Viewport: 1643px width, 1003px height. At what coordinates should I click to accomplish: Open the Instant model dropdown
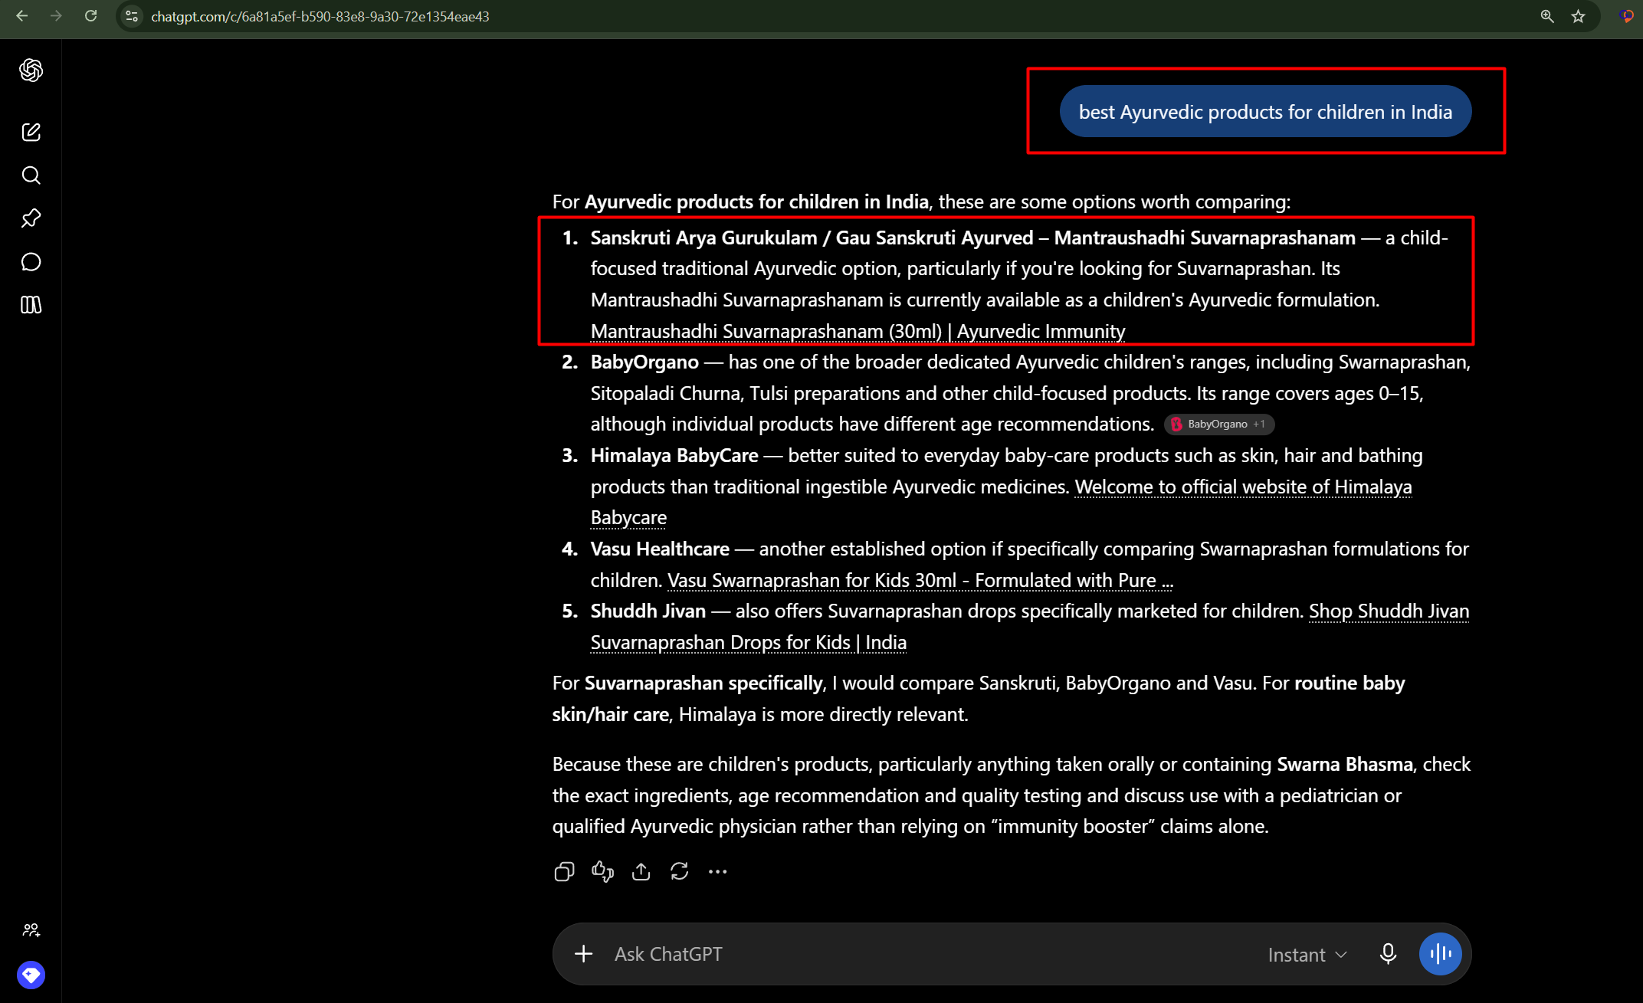tap(1307, 955)
